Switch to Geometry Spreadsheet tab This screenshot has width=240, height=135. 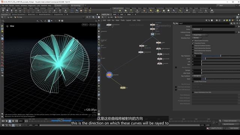[18, 14]
